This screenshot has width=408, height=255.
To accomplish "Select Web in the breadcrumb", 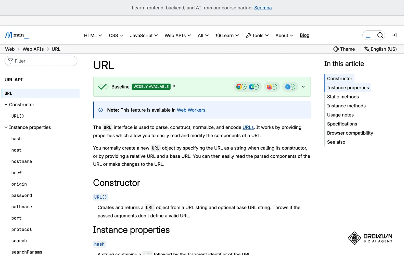I will pyautogui.click(x=10, y=49).
